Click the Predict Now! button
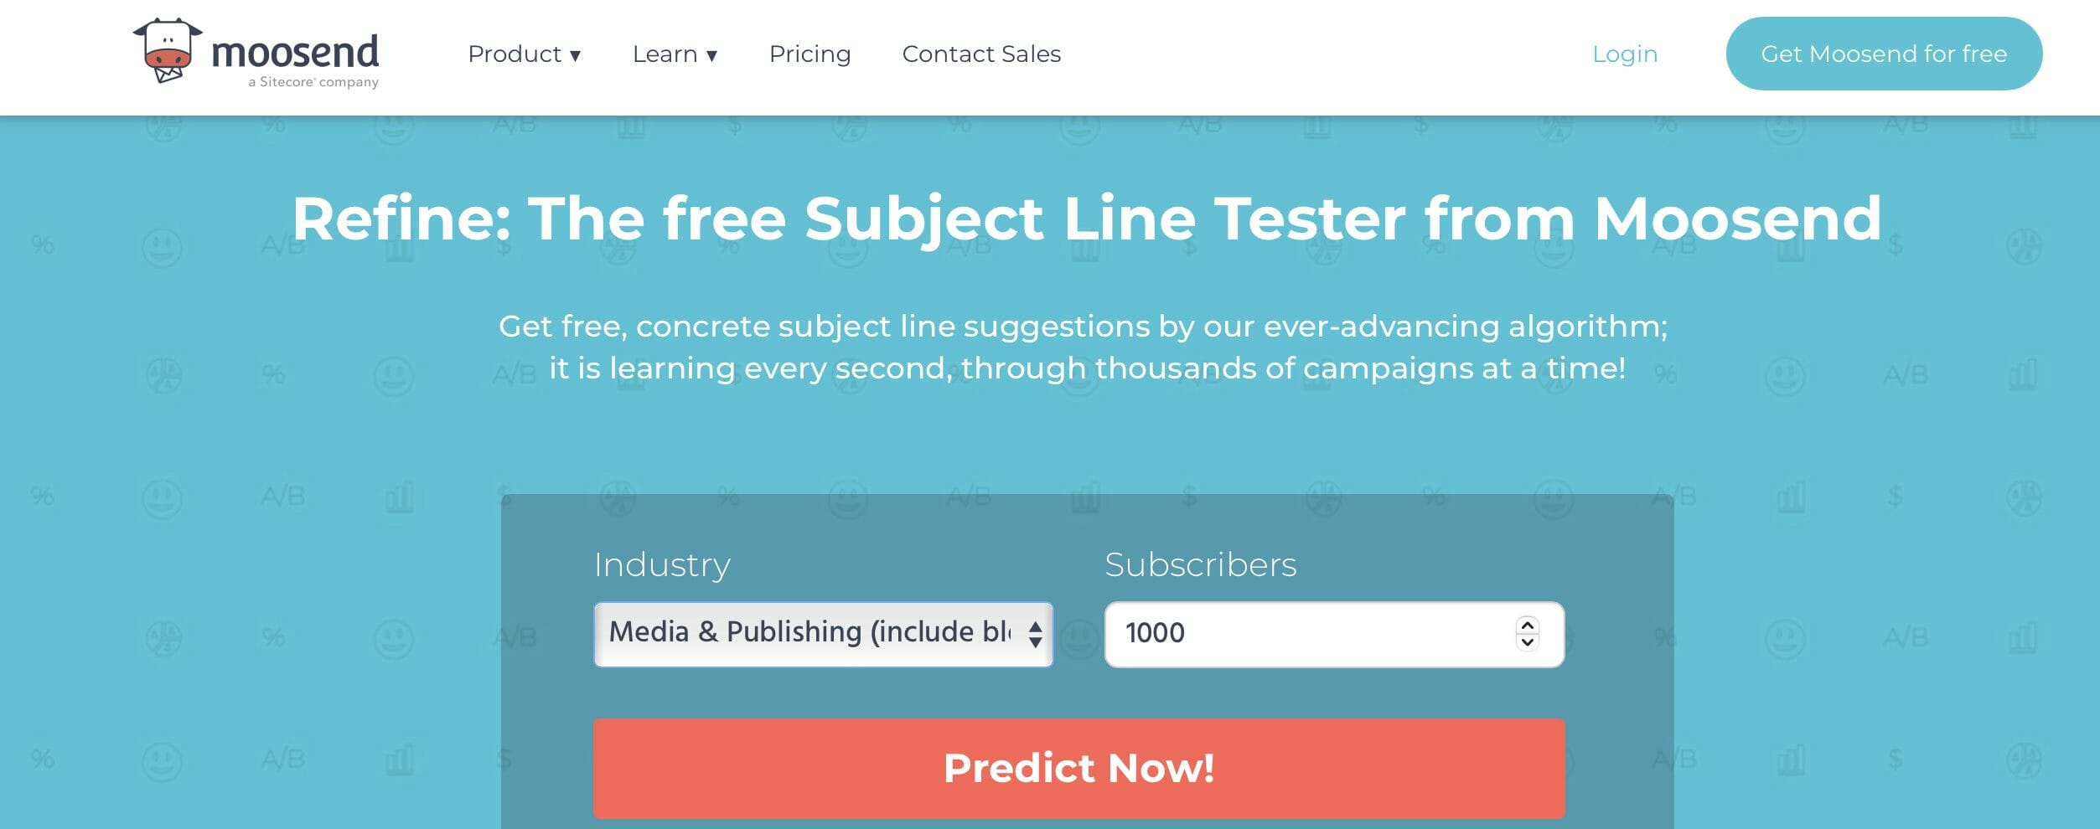This screenshot has height=829, width=2100. click(x=1078, y=768)
